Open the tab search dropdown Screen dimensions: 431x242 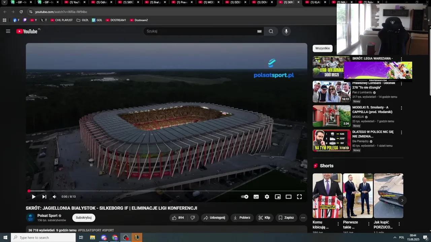pos(4,2)
